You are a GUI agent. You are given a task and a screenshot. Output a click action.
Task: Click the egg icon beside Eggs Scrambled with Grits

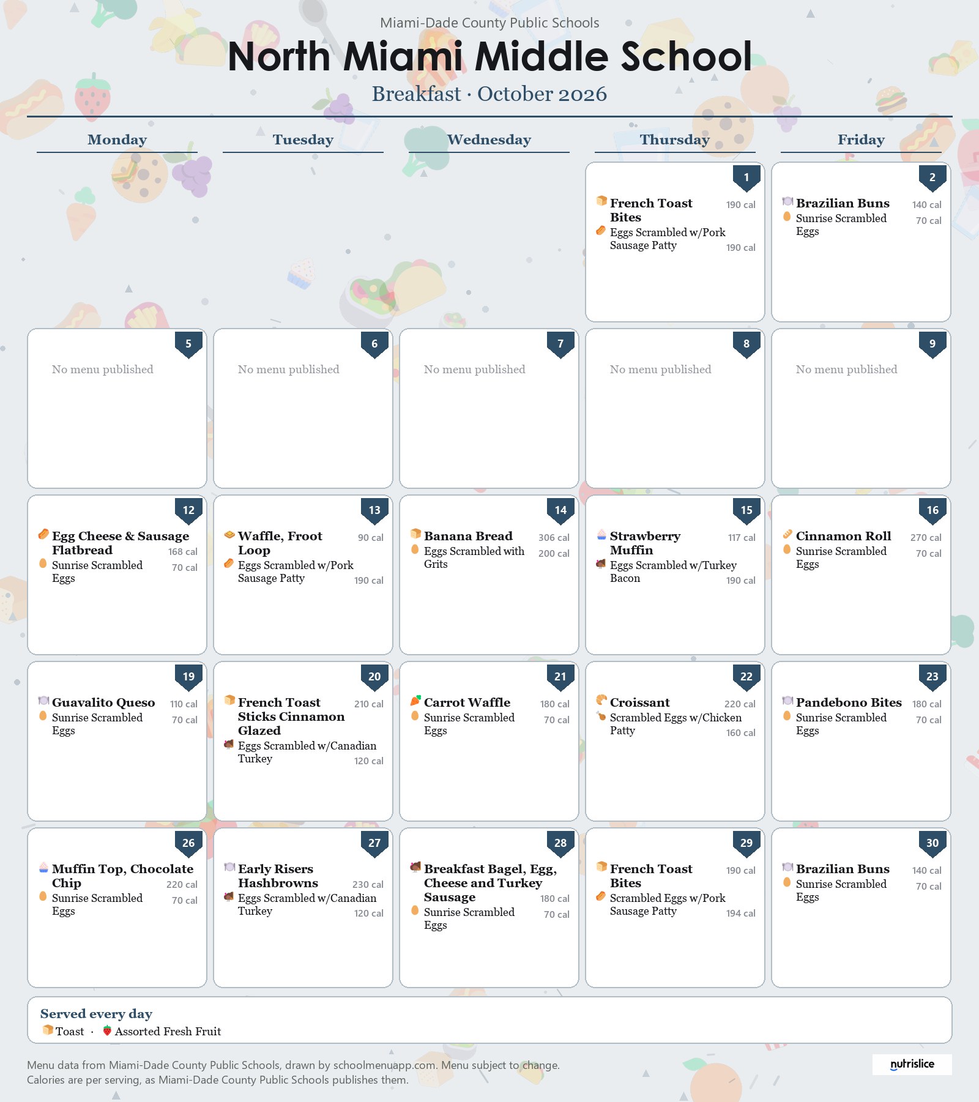(415, 549)
